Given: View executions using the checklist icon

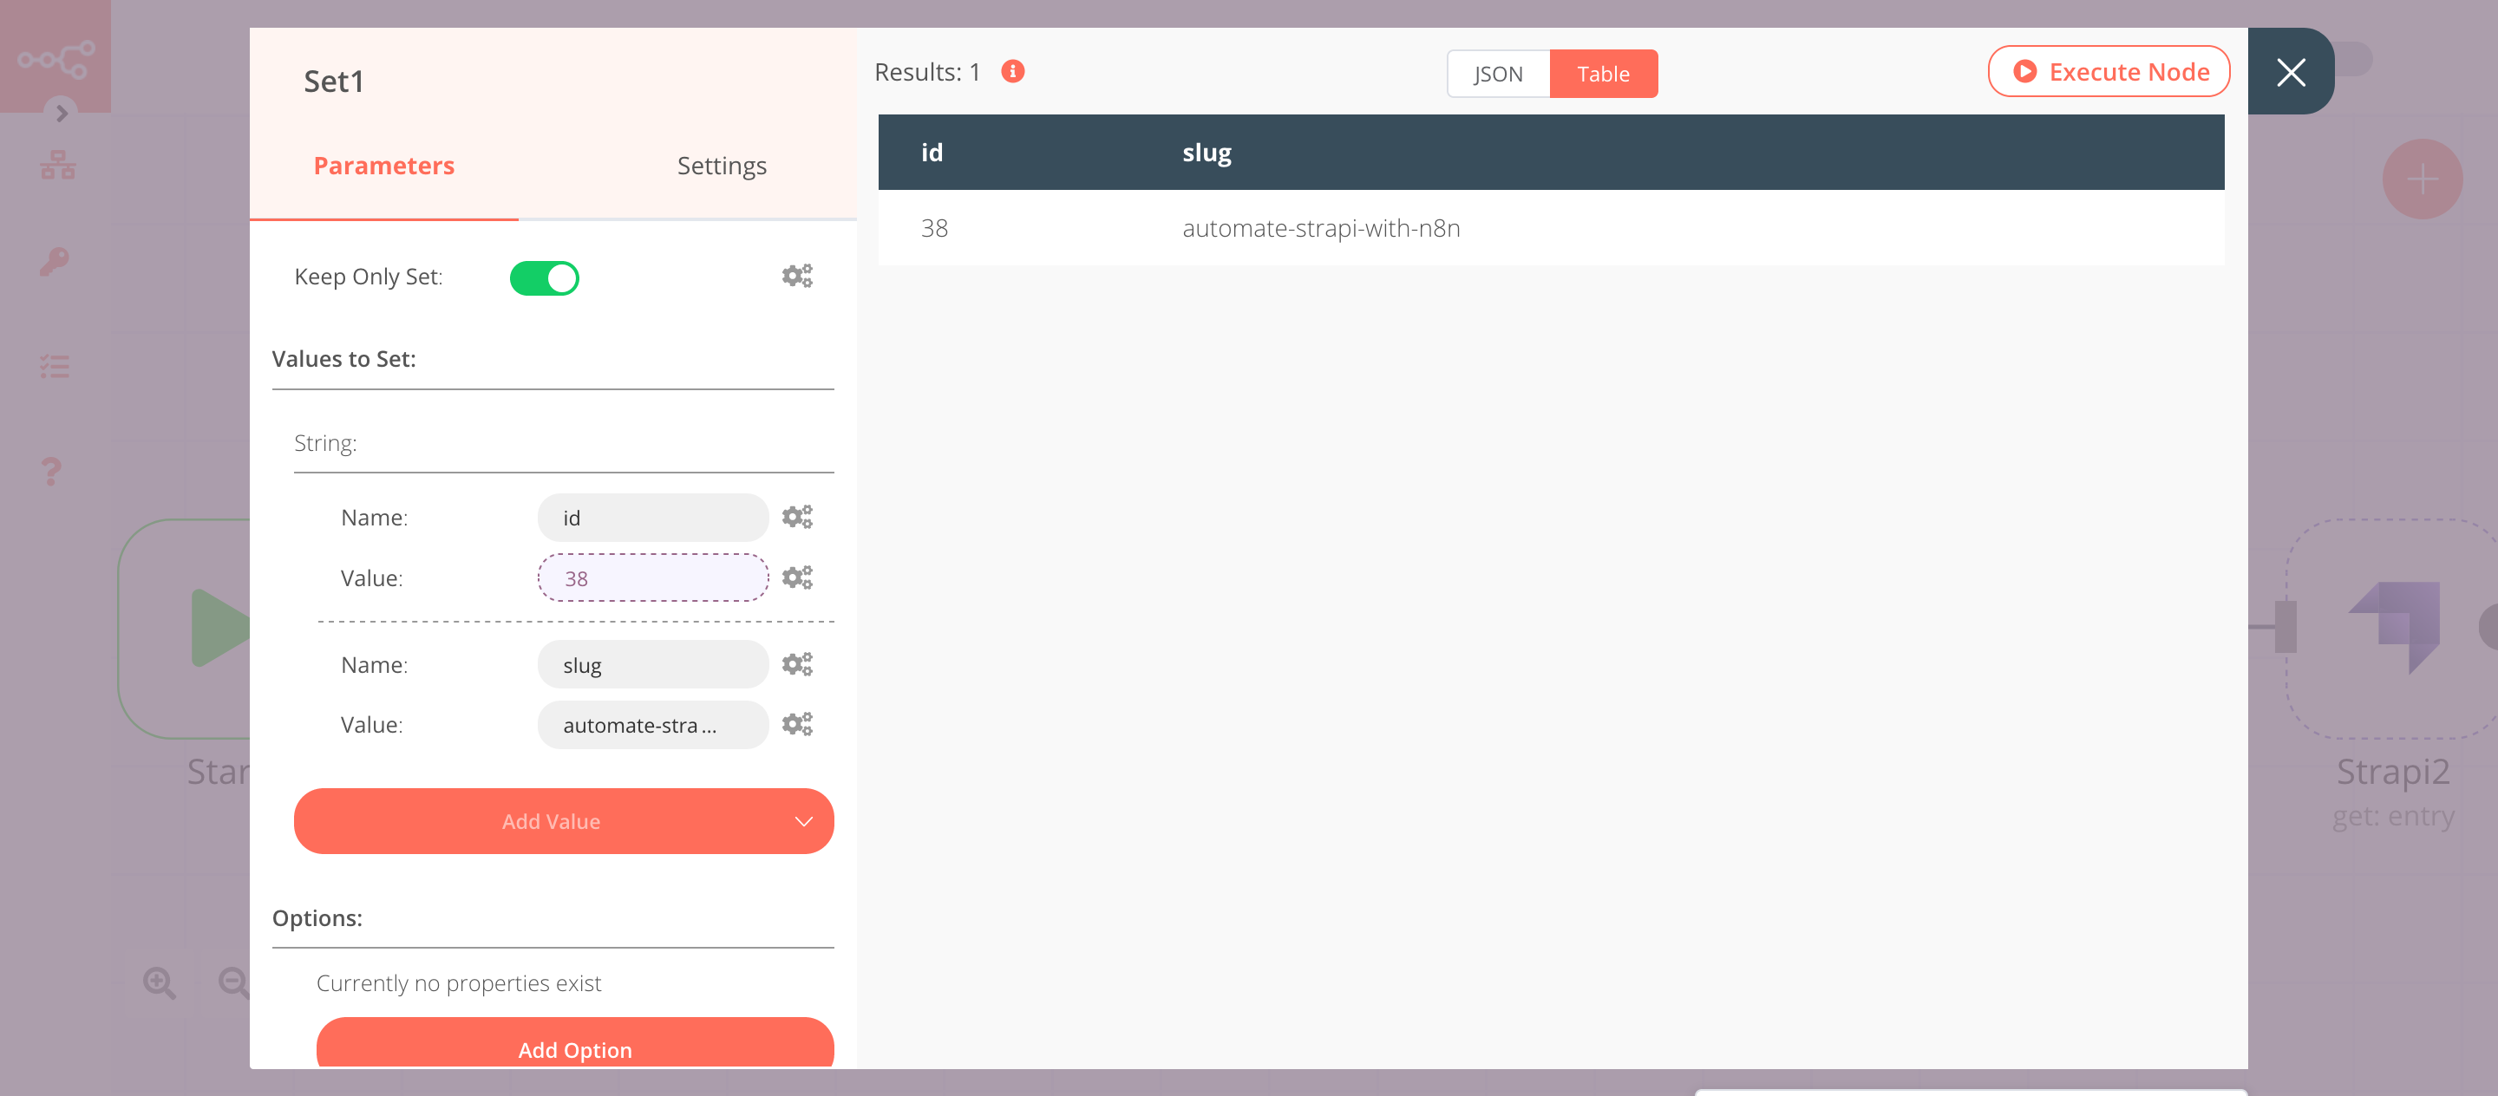Looking at the screenshot, I should pos(56,365).
